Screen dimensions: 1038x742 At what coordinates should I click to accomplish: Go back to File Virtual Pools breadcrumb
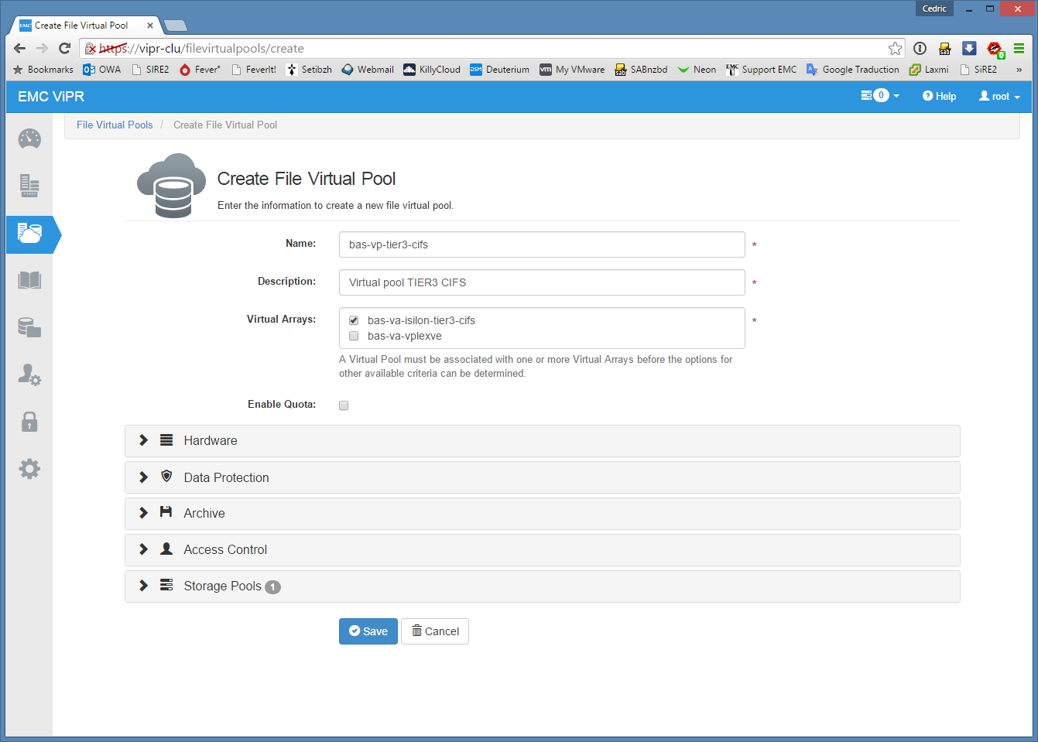pos(115,125)
